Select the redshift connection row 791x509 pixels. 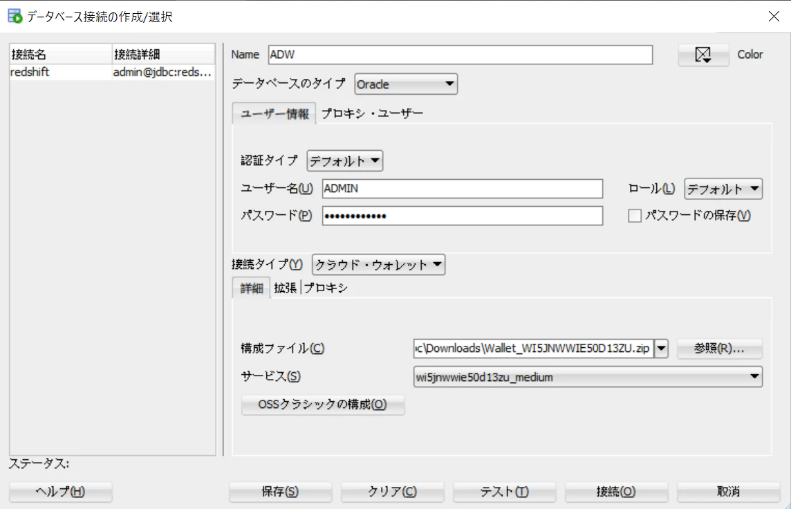coord(113,72)
